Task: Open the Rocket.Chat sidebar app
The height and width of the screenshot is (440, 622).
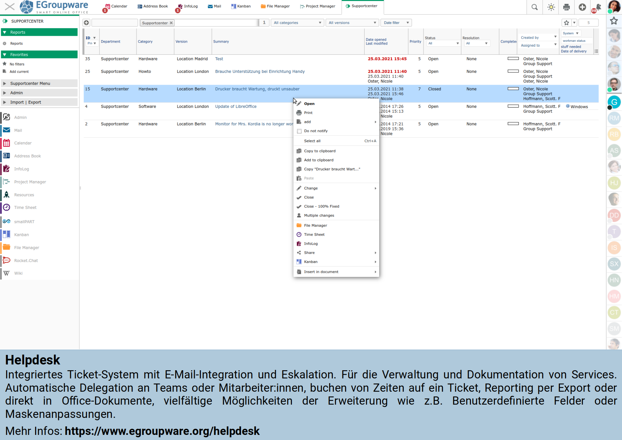Action: pos(26,261)
